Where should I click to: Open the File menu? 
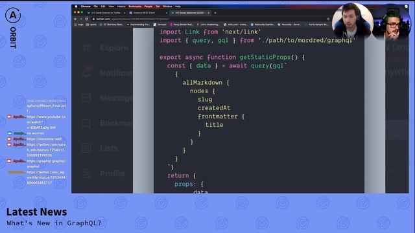tap(95, 6)
